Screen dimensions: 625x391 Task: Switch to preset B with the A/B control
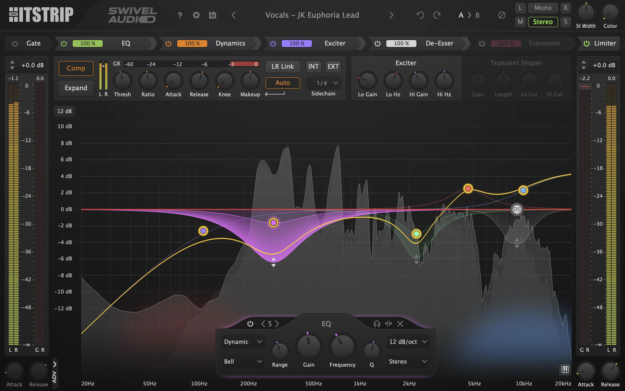[x=477, y=15]
